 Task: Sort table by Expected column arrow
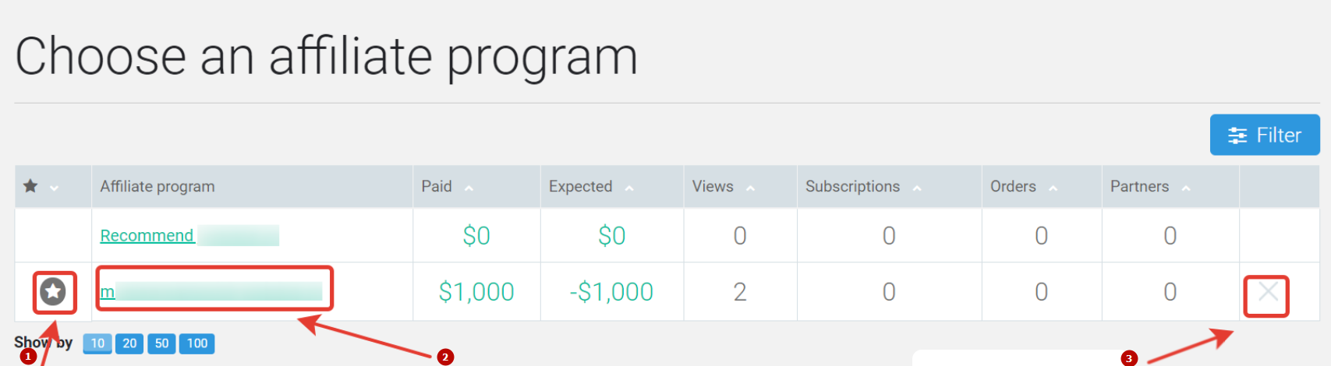[x=629, y=188]
